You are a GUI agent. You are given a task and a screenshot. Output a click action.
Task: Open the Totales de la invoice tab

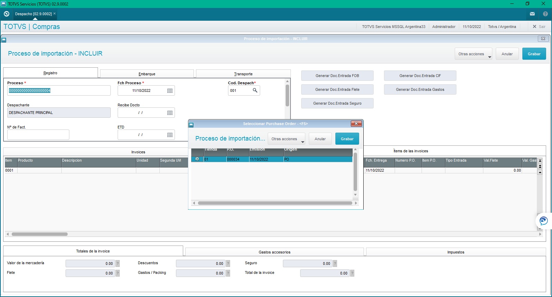(93, 251)
